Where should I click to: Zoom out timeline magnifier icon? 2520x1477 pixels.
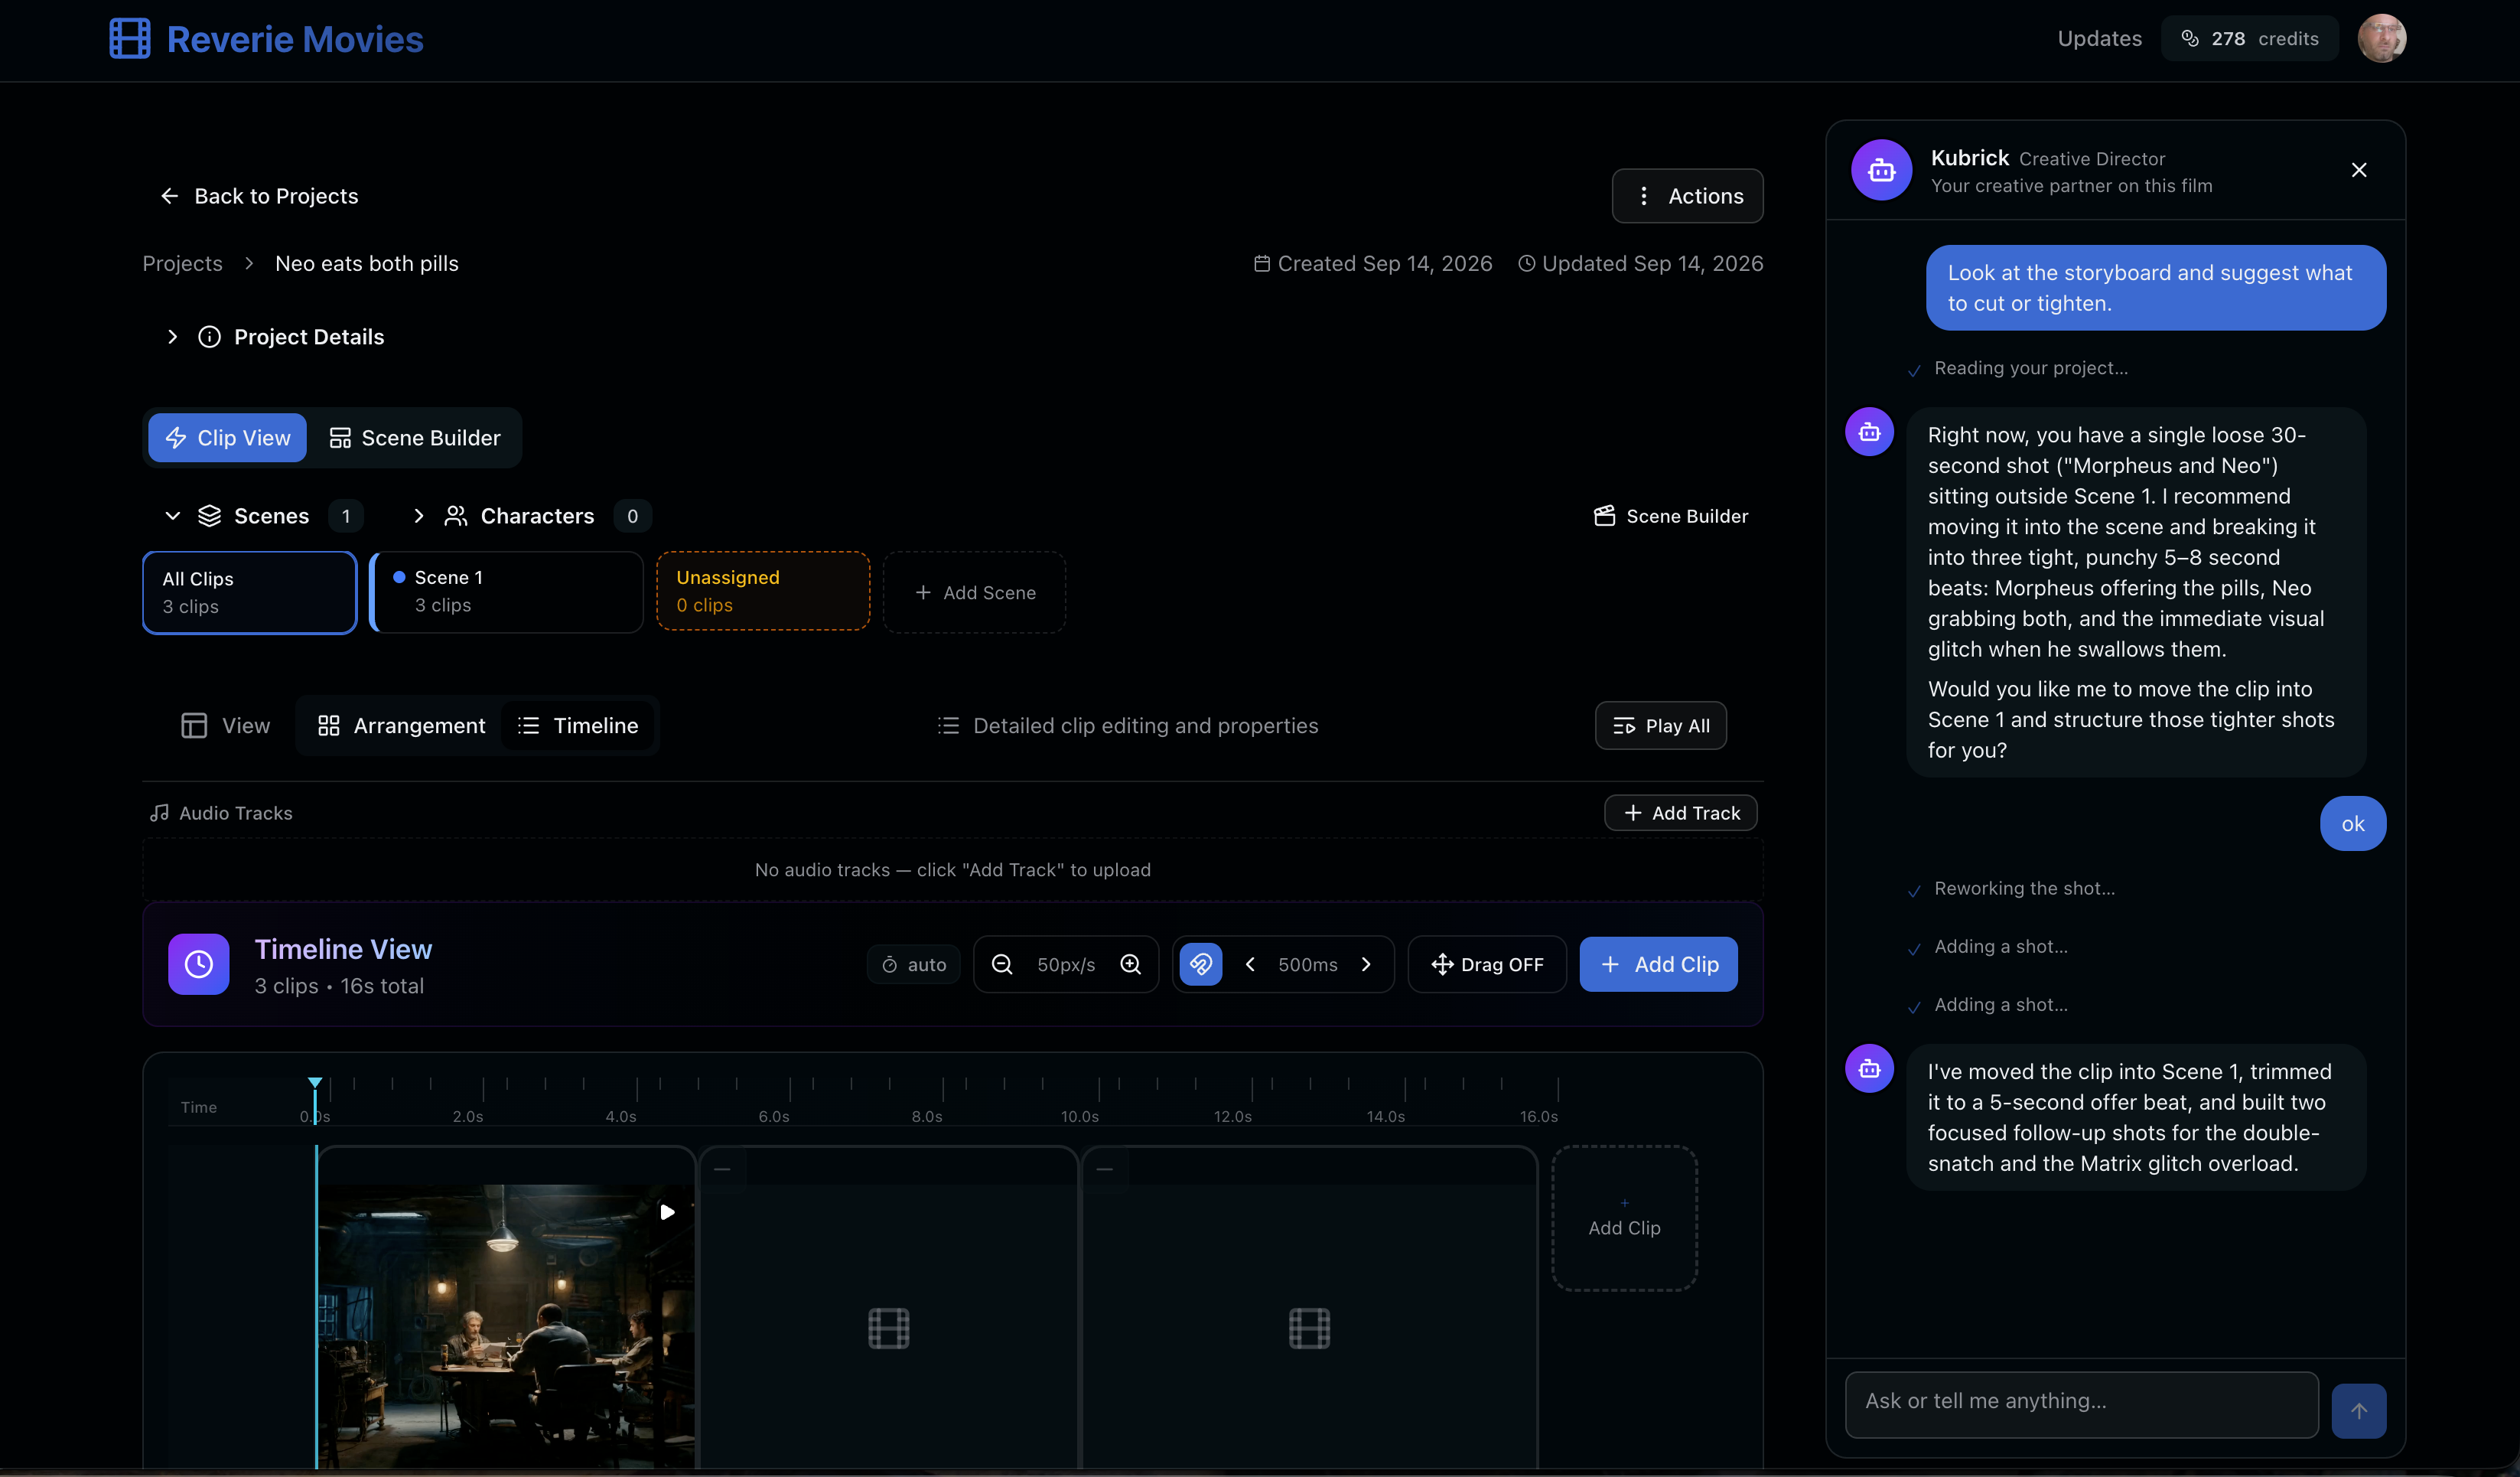pyautogui.click(x=1001, y=965)
